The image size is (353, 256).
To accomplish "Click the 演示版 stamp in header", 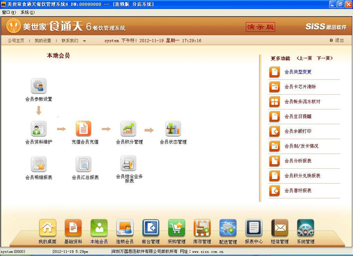I will pos(260,27).
